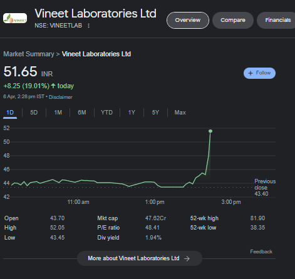
Task: Click the Feedback link
Action: pos(261,251)
